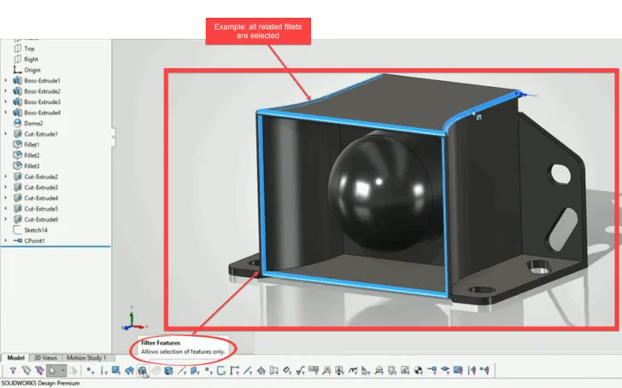Screen dimensions: 622x388
Task: Open the Motion Study 1 tab
Action: (x=86, y=357)
